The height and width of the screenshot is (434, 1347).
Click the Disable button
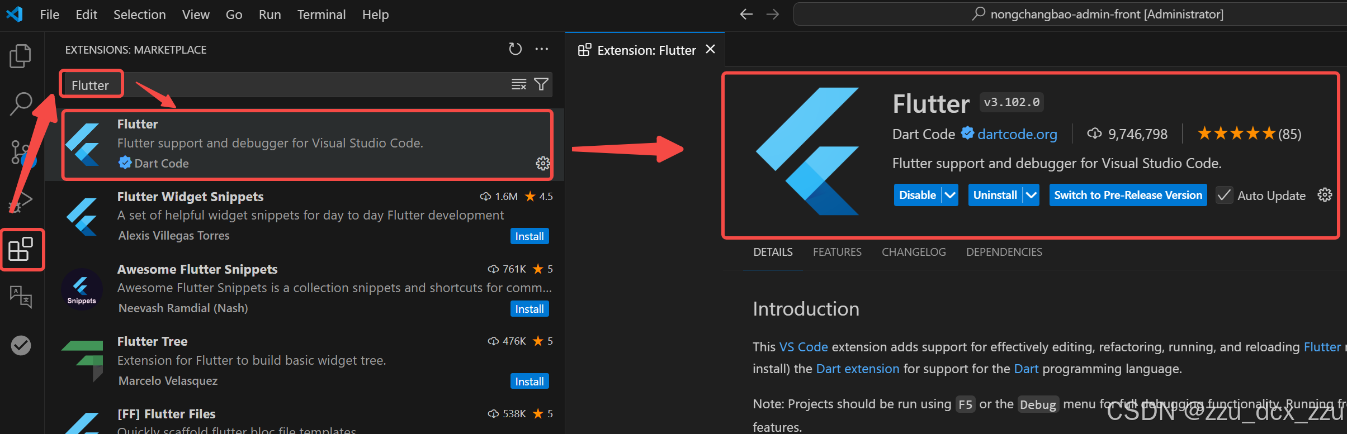(918, 195)
